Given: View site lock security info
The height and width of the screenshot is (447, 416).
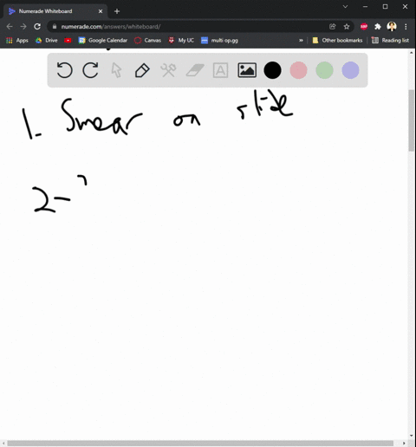Looking at the screenshot, I should (55, 27).
